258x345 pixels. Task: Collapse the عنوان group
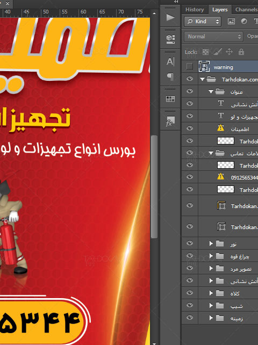(211, 91)
